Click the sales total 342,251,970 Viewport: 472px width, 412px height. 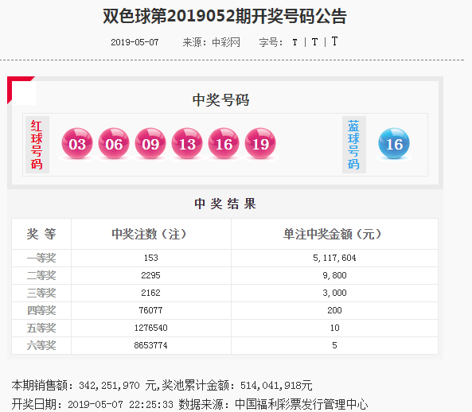[109, 386]
